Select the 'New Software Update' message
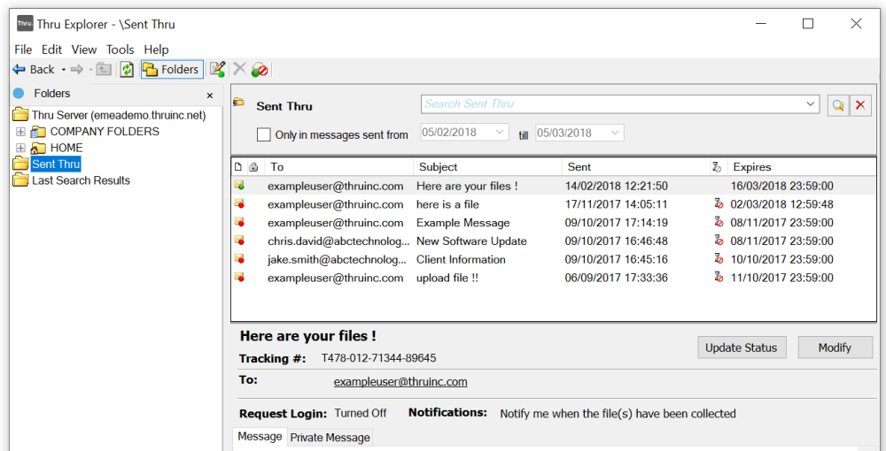Viewport: 886px width, 451px height. tap(554, 241)
